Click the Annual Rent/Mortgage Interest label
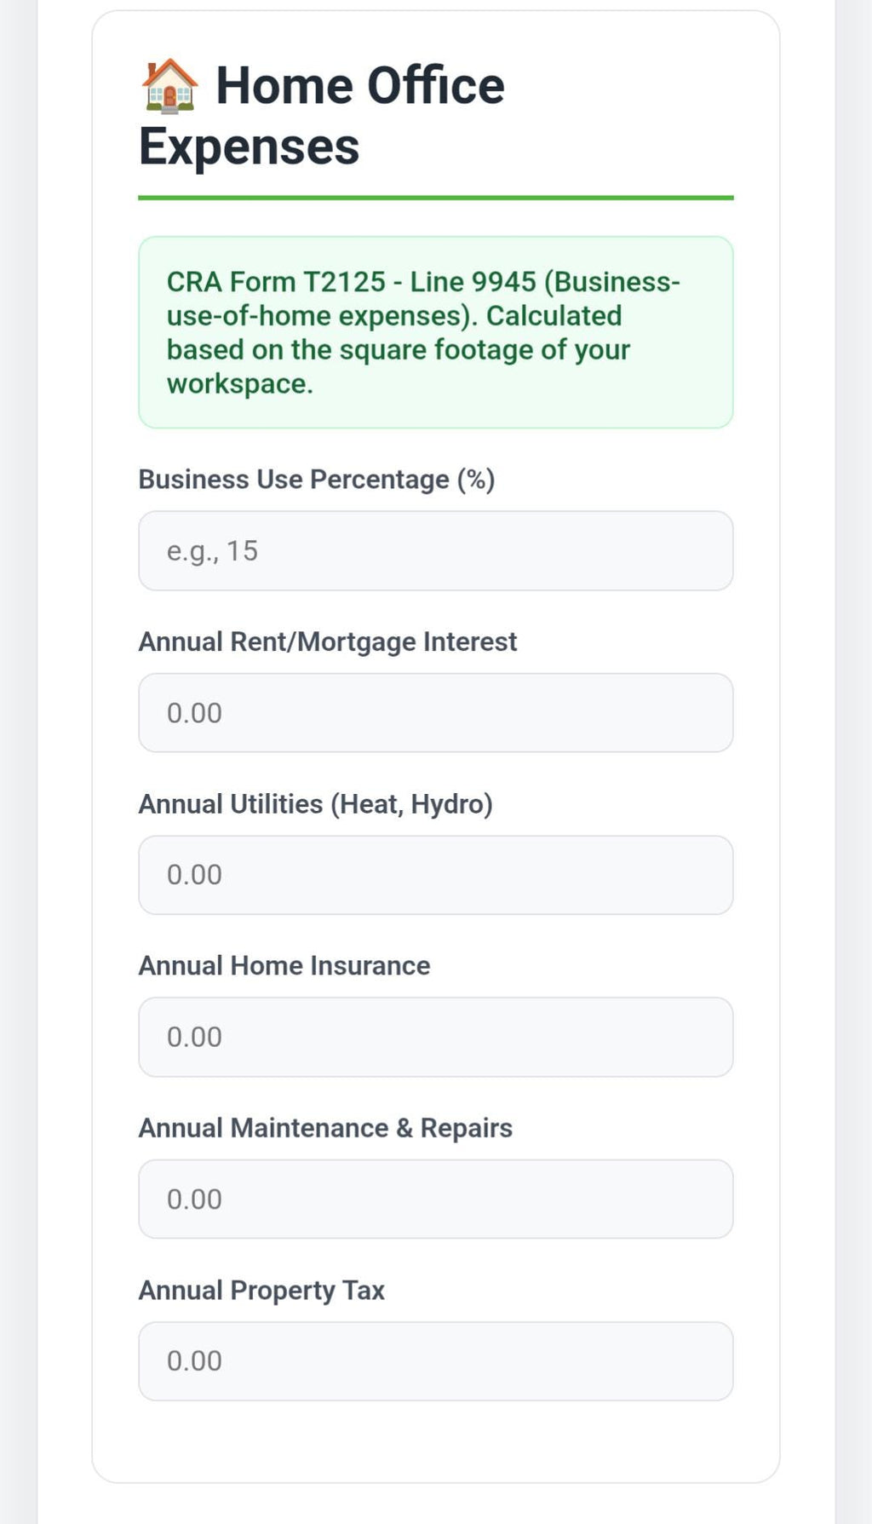 click(x=327, y=641)
